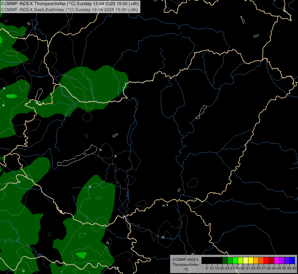Click the bright red 37-39 legend swatch
298x274 pixels.
pos(266,260)
